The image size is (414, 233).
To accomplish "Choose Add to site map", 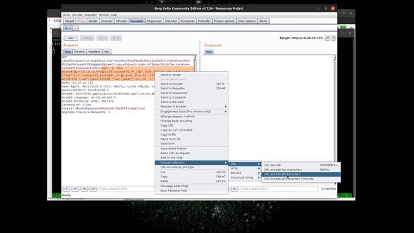I will pos(191,157).
